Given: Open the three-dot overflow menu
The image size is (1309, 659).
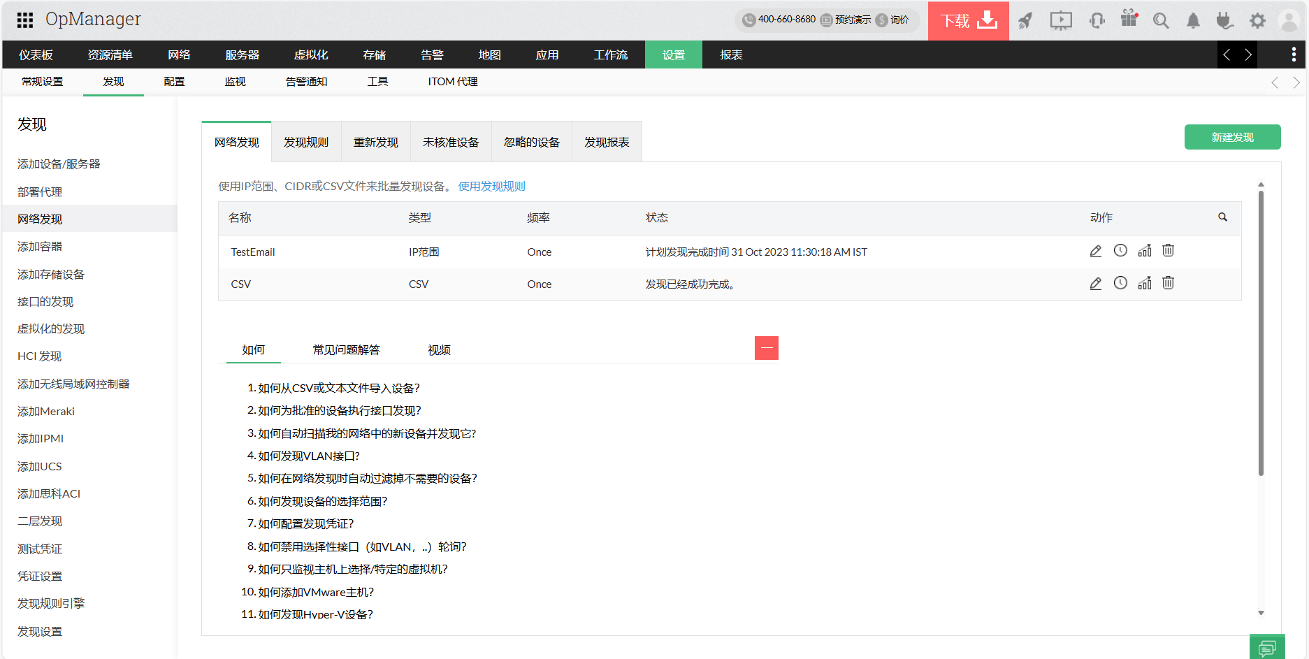Looking at the screenshot, I should coord(1294,55).
